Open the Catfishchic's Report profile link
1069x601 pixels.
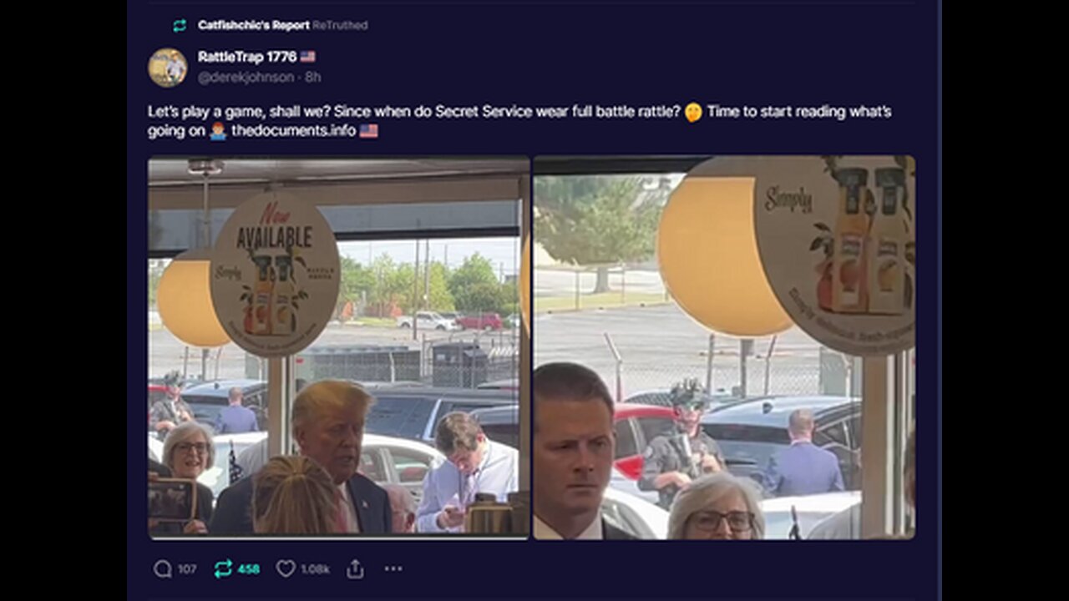(253, 26)
